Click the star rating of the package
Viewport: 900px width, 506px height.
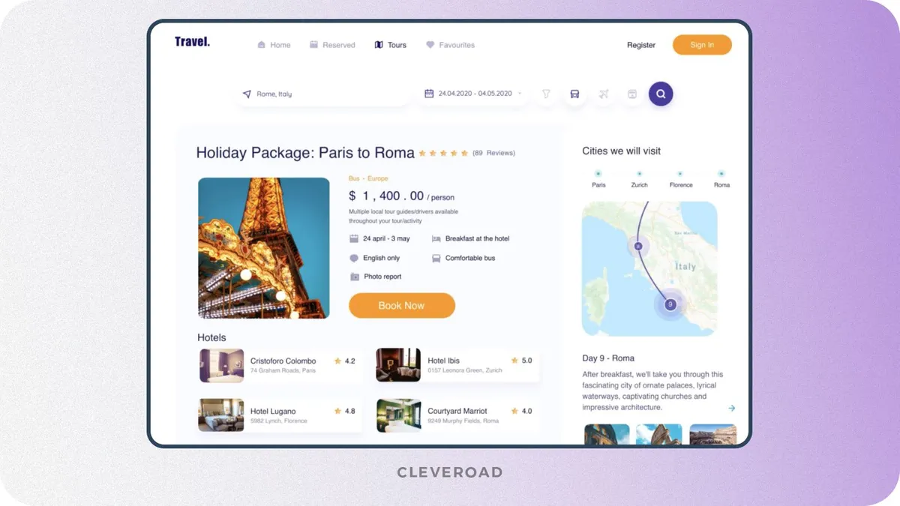[x=443, y=153]
